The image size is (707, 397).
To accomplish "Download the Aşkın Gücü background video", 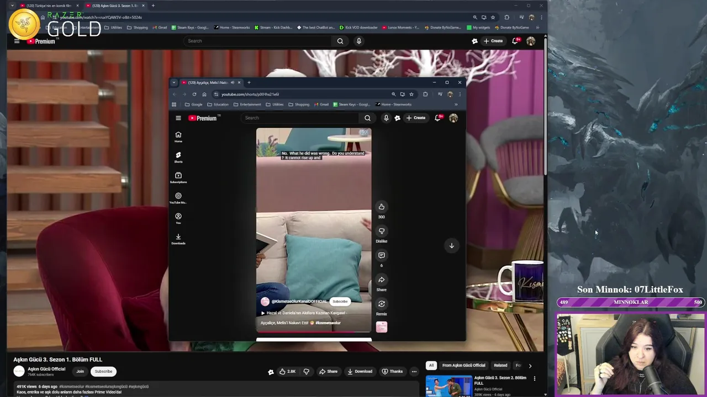I will point(360,372).
